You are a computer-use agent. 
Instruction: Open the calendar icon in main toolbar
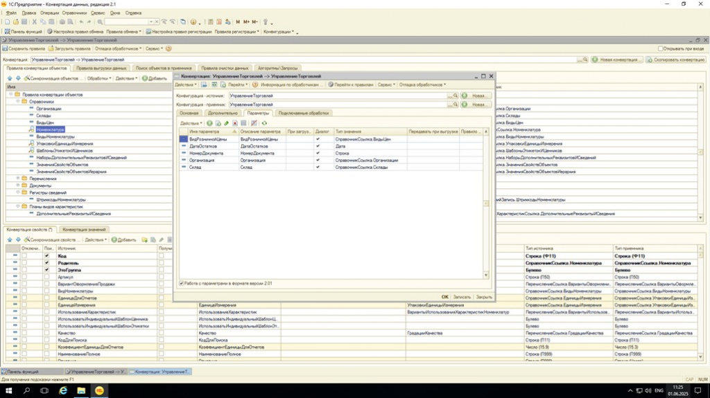[219, 21]
